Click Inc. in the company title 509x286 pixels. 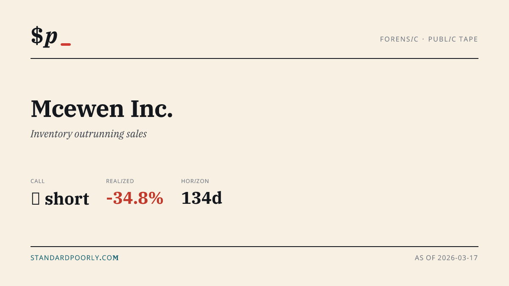pos(152,108)
